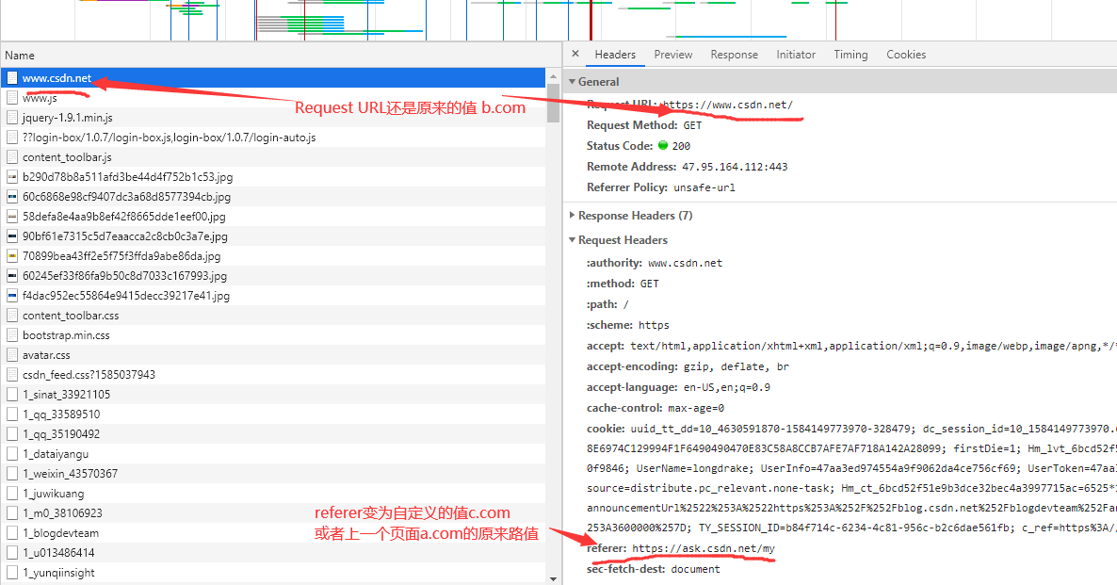
Task: Click the Request Method GET value
Action: pyautogui.click(x=692, y=125)
